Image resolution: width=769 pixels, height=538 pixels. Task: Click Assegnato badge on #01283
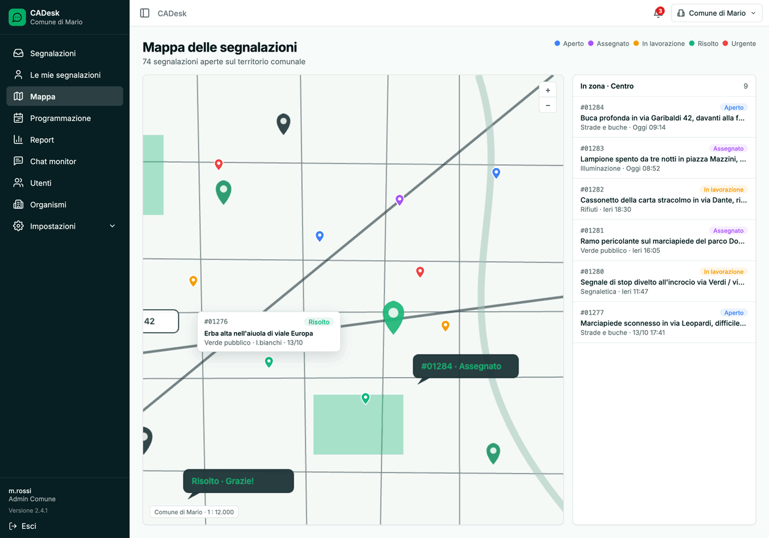(x=728, y=148)
